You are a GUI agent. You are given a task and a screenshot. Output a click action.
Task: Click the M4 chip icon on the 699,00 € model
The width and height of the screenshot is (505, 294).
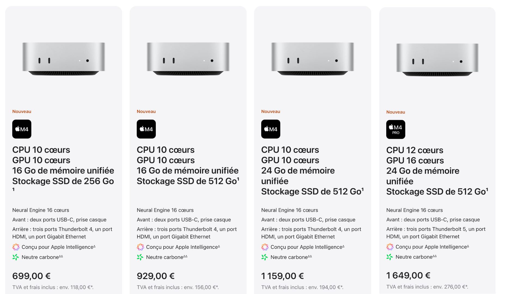pos(22,129)
